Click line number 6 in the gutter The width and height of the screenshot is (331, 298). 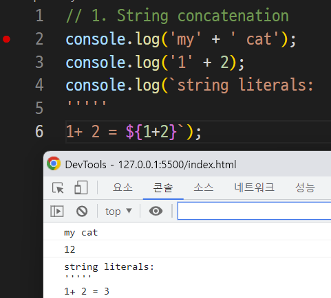39,131
